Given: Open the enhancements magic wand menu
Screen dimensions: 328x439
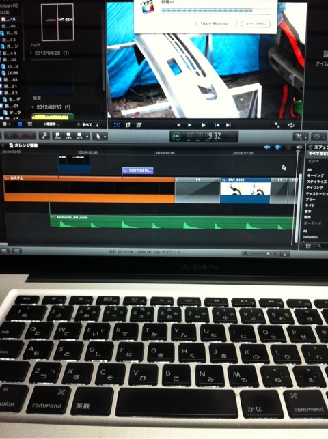Looking at the screenshot, I should coord(301,137).
